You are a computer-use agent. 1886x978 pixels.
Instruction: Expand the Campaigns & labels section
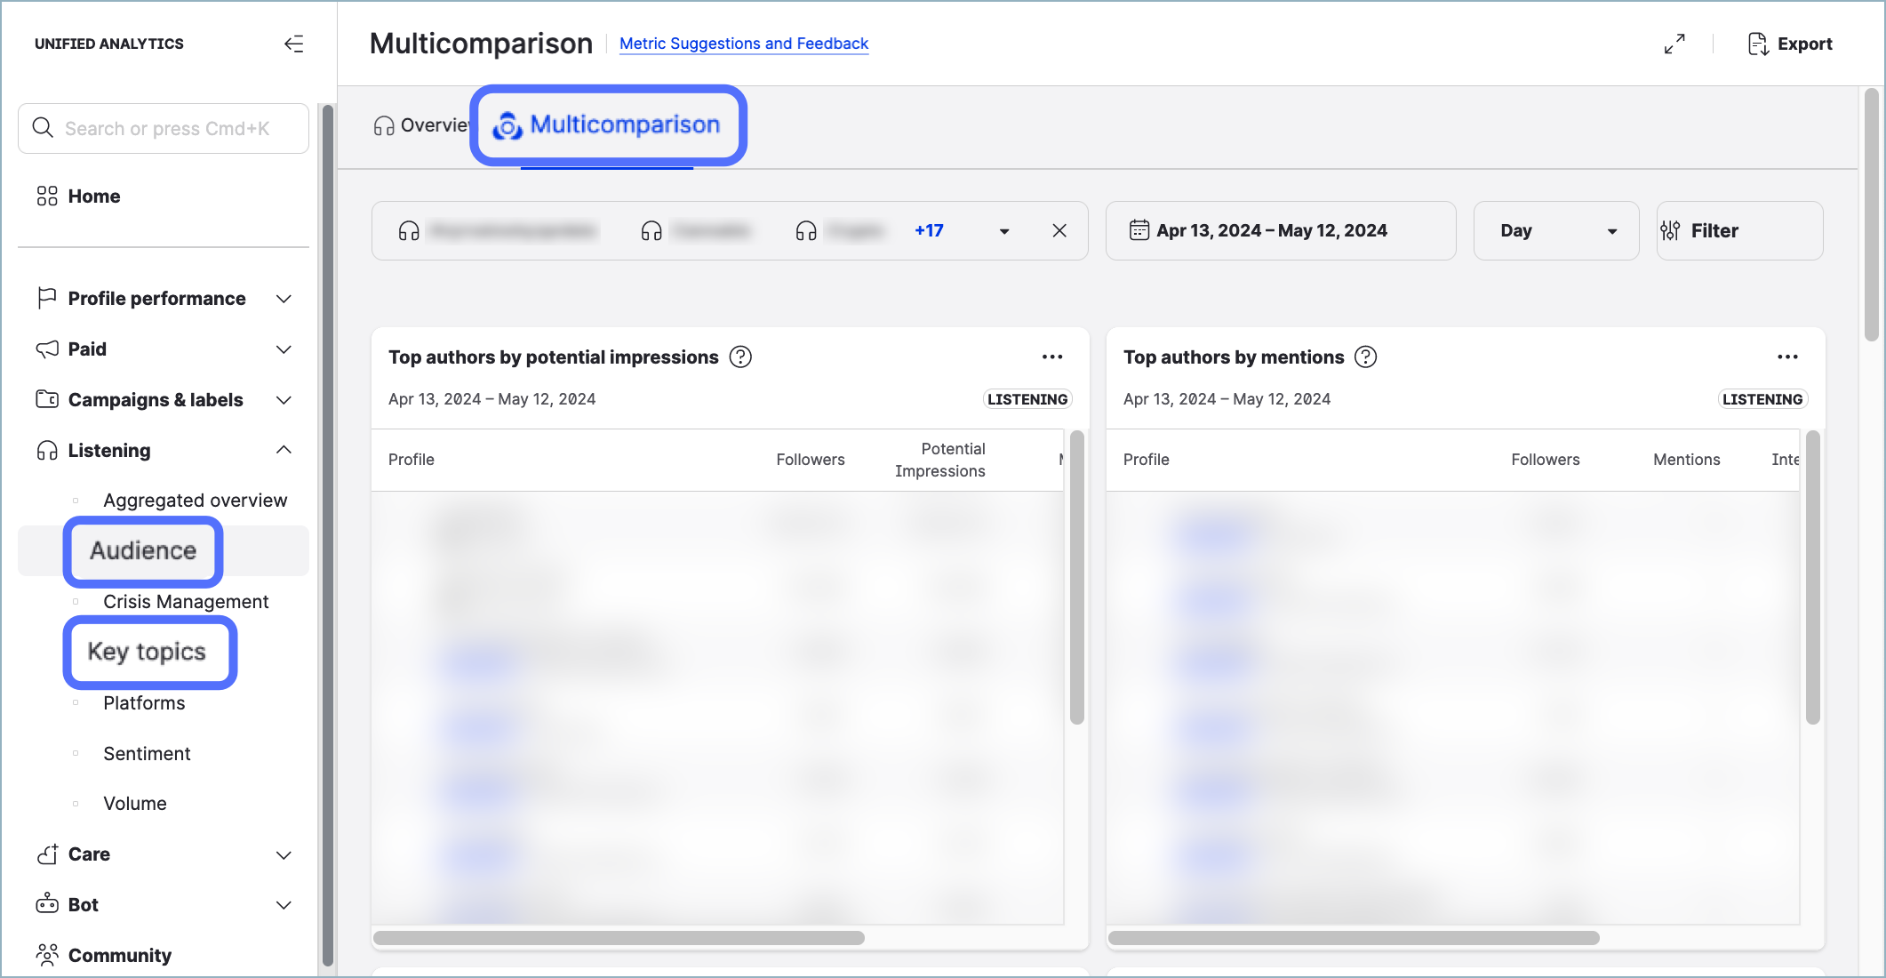tap(284, 400)
